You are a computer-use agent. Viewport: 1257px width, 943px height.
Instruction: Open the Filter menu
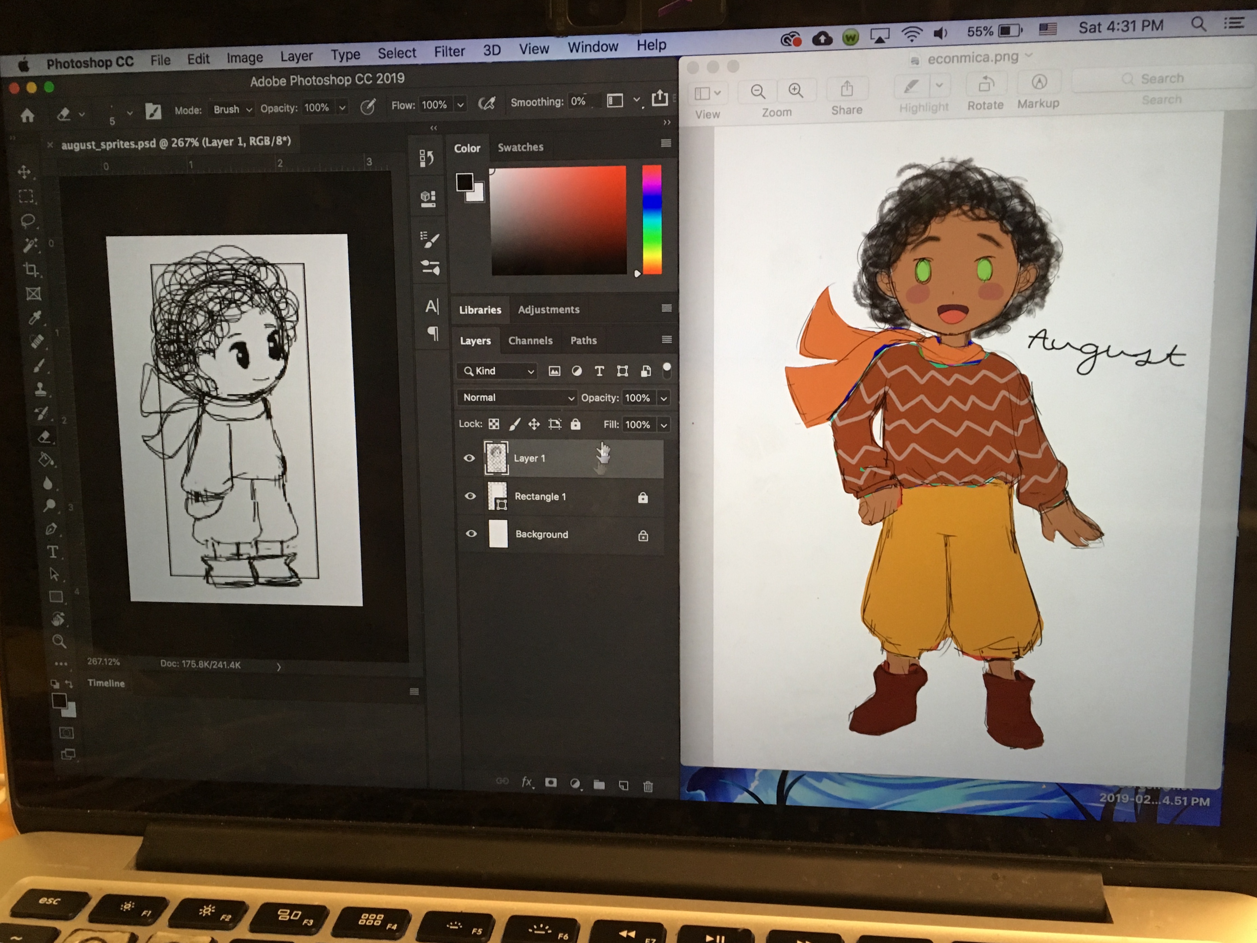click(449, 52)
